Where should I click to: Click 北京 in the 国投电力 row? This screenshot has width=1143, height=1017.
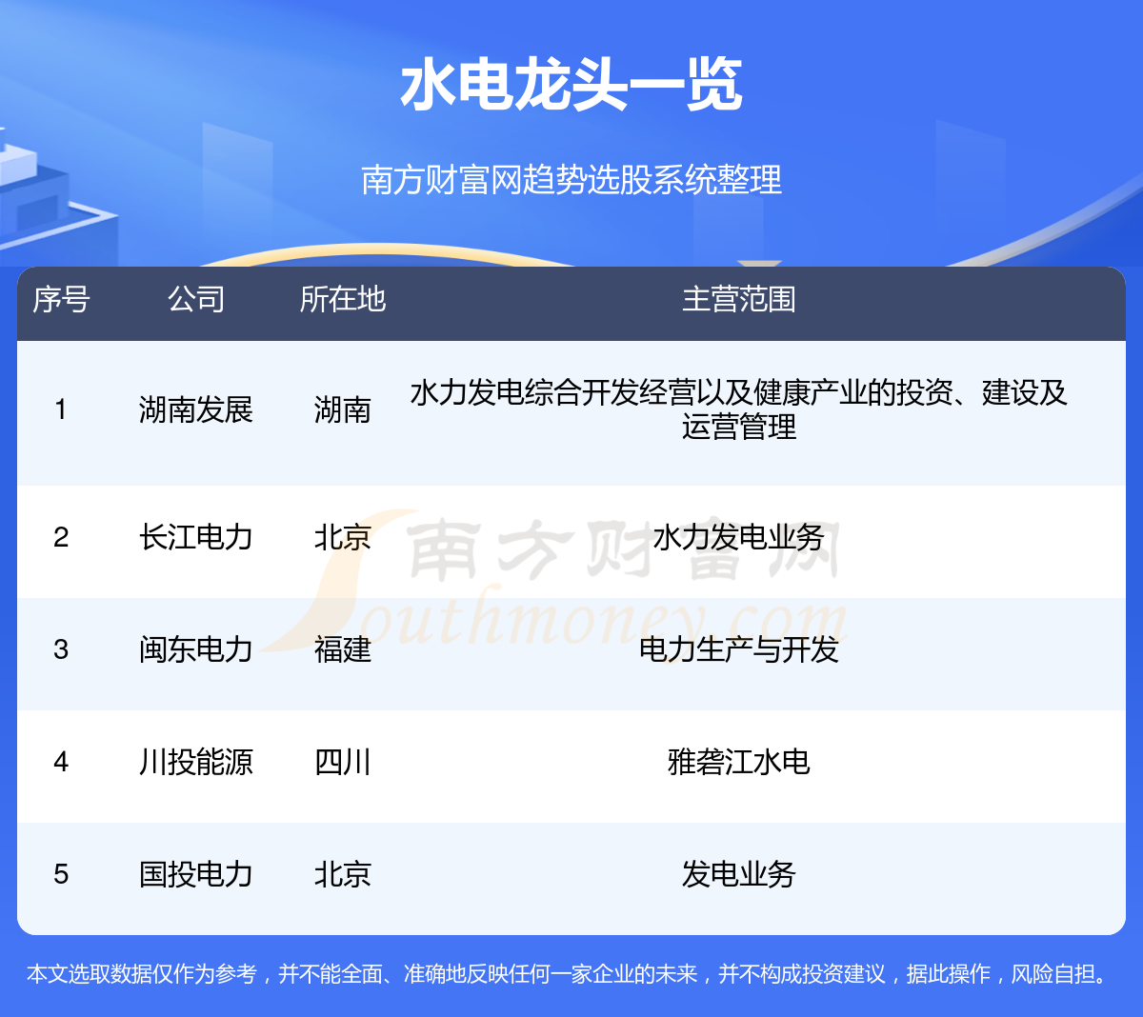tap(343, 874)
